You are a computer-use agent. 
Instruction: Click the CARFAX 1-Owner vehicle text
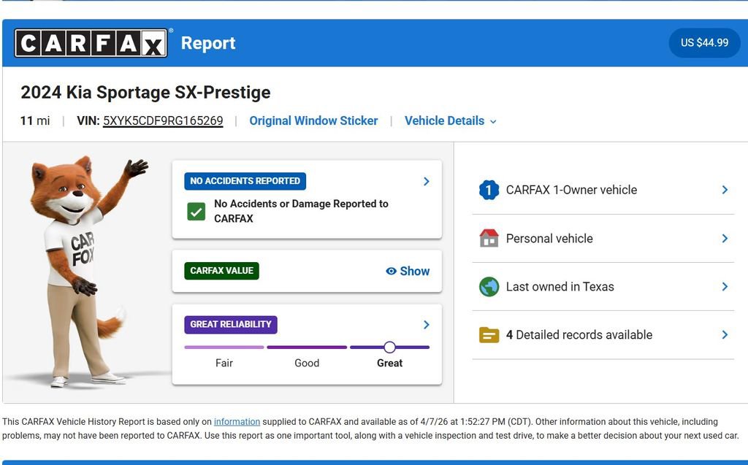click(x=571, y=190)
